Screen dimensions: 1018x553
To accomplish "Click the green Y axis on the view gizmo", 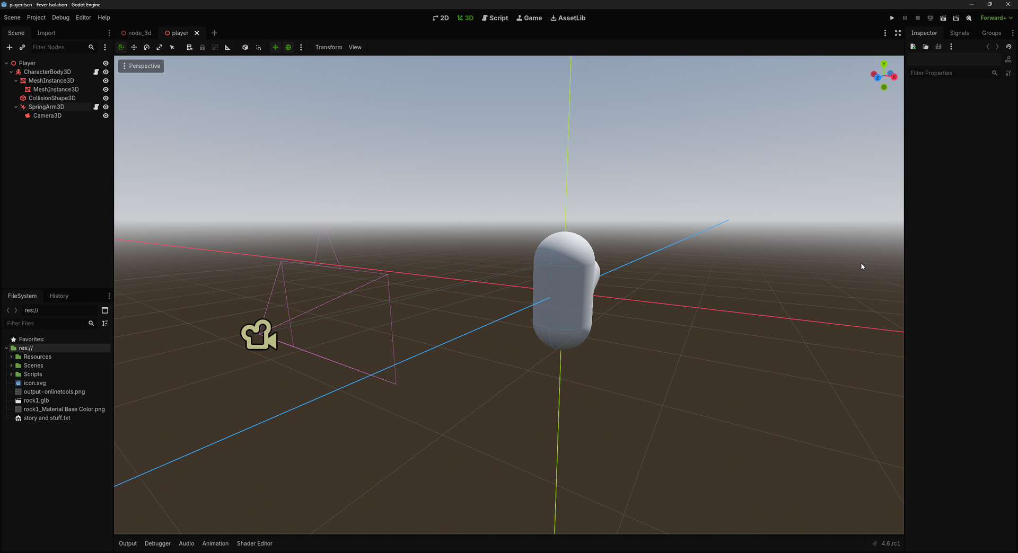I will (884, 64).
